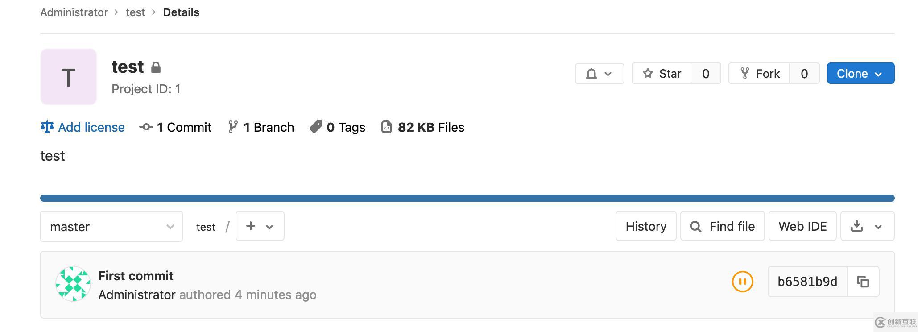Click the Find file button
This screenshot has height=332, width=918.
coord(722,226)
